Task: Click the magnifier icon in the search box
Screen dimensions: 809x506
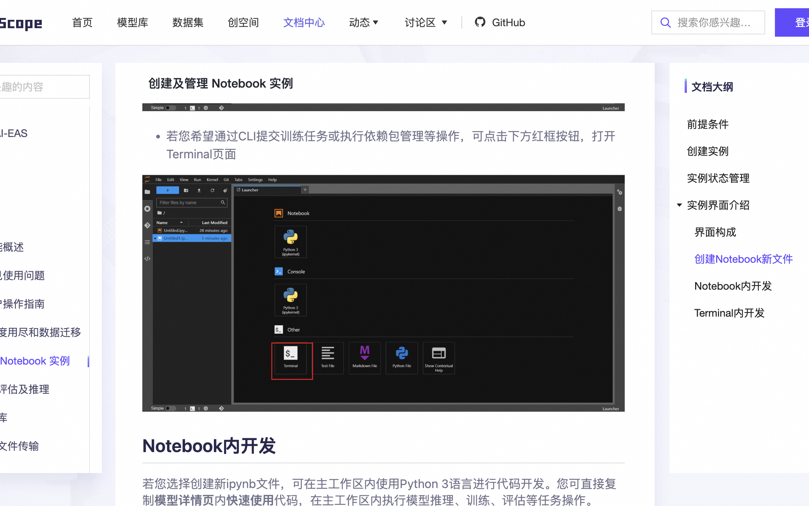Action: (x=665, y=22)
